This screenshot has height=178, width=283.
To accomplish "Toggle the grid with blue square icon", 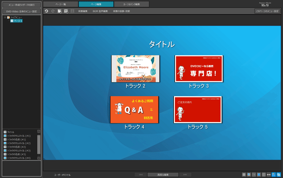I will (x=249, y=174).
